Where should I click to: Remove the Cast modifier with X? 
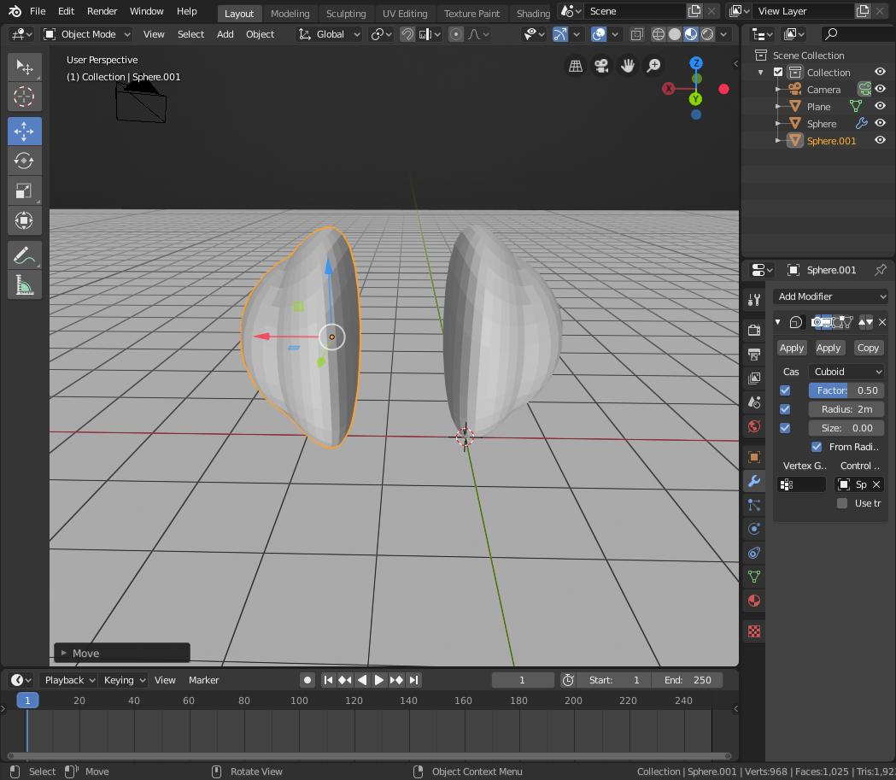(x=882, y=322)
